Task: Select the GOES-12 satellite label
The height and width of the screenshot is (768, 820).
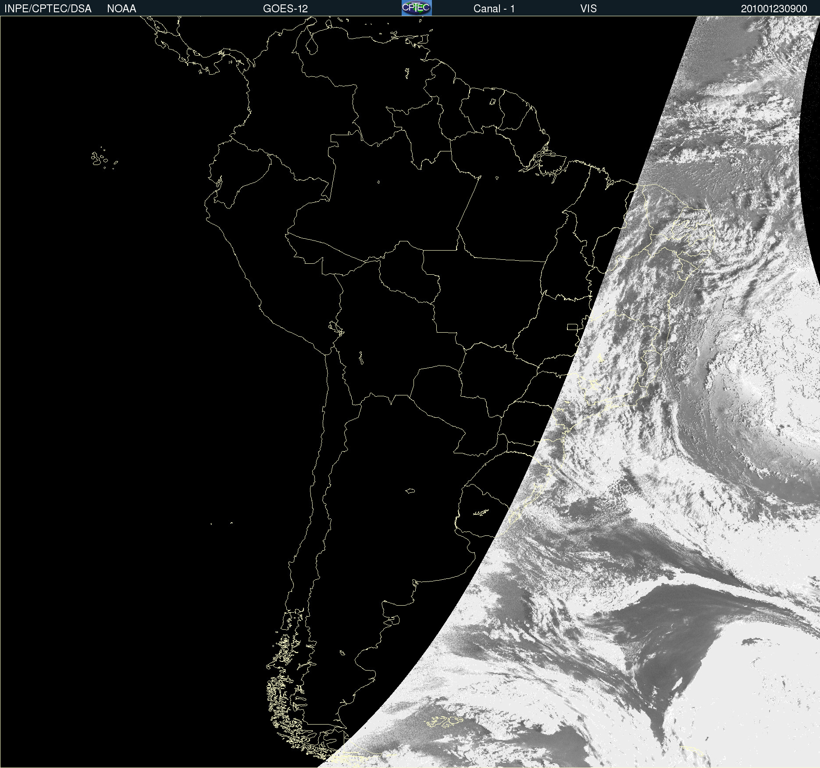Action: click(285, 9)
